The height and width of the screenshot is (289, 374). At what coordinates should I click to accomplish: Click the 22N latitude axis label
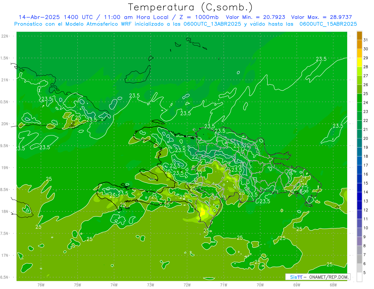4,36
